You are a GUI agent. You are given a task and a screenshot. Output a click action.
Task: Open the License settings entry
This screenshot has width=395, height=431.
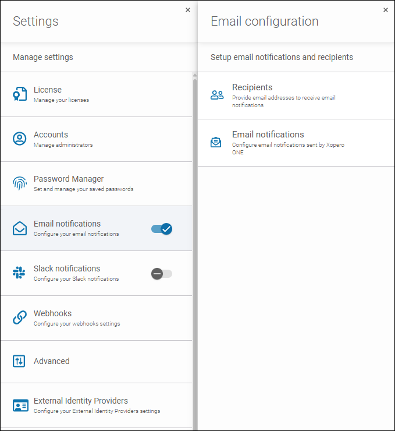coord(96,94)
